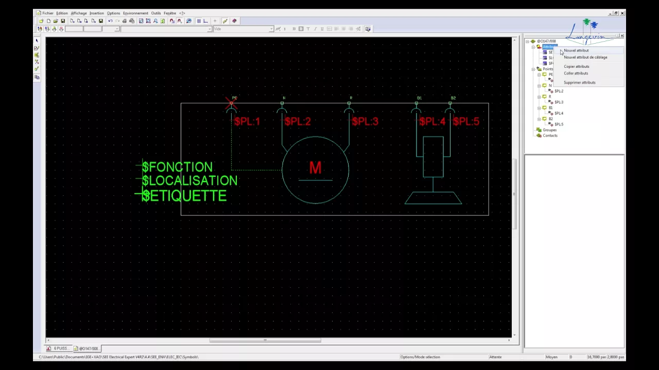Click the motor M symbol on canvas
Viewport: 659px width, 370px height.
pyautogui.click(x=315, y=170)
